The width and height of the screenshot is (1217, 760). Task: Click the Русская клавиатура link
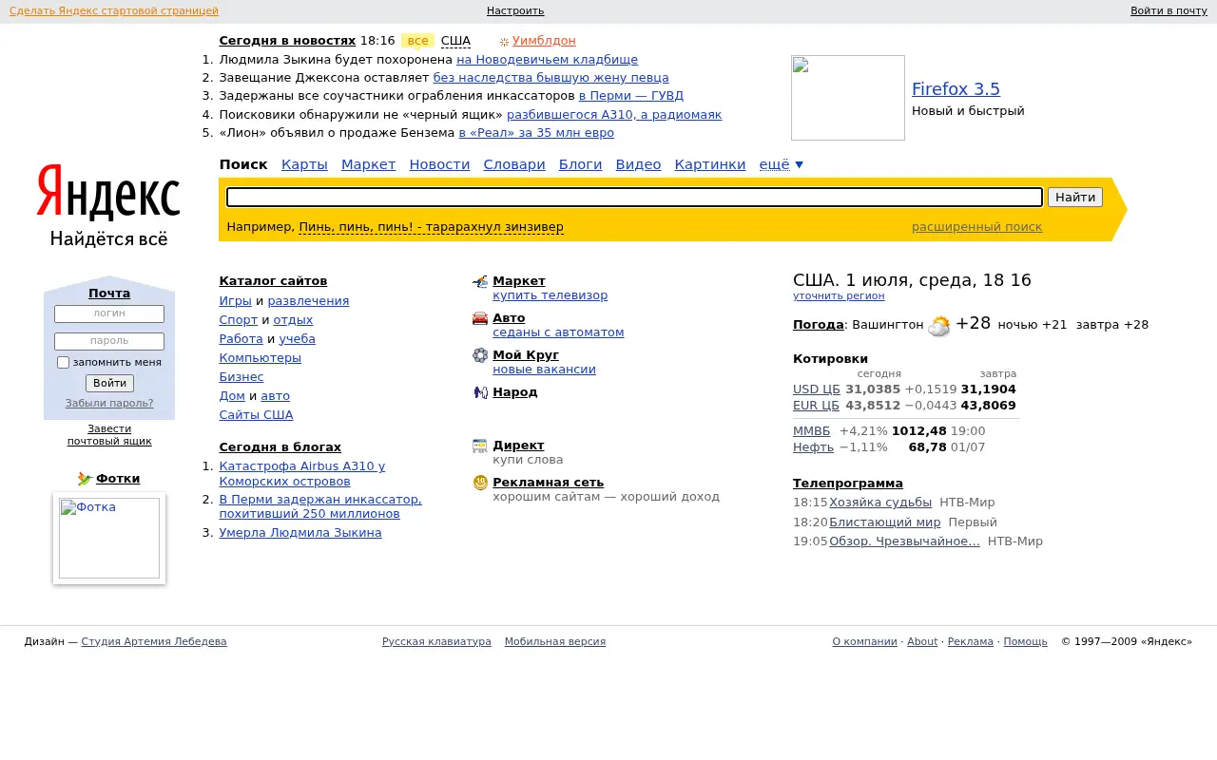[x=436, y=641]
